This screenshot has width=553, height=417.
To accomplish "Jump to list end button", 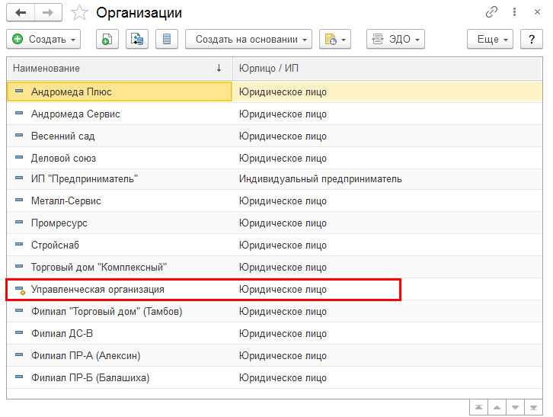I will pyautogui.click(x=533, y=407).
